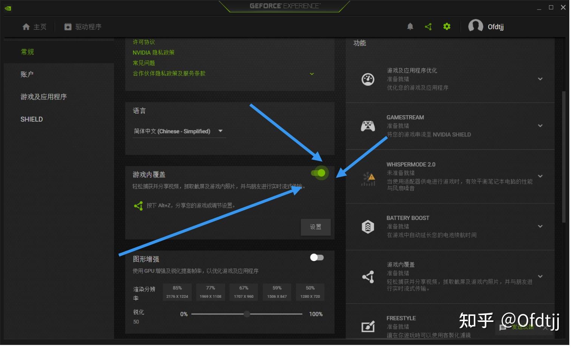Expand the BATTERY BOOST chevron
The image size is (575, 348).
[540, 226]
